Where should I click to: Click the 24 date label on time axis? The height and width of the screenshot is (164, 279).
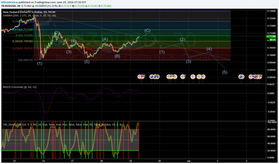point(43,161)
